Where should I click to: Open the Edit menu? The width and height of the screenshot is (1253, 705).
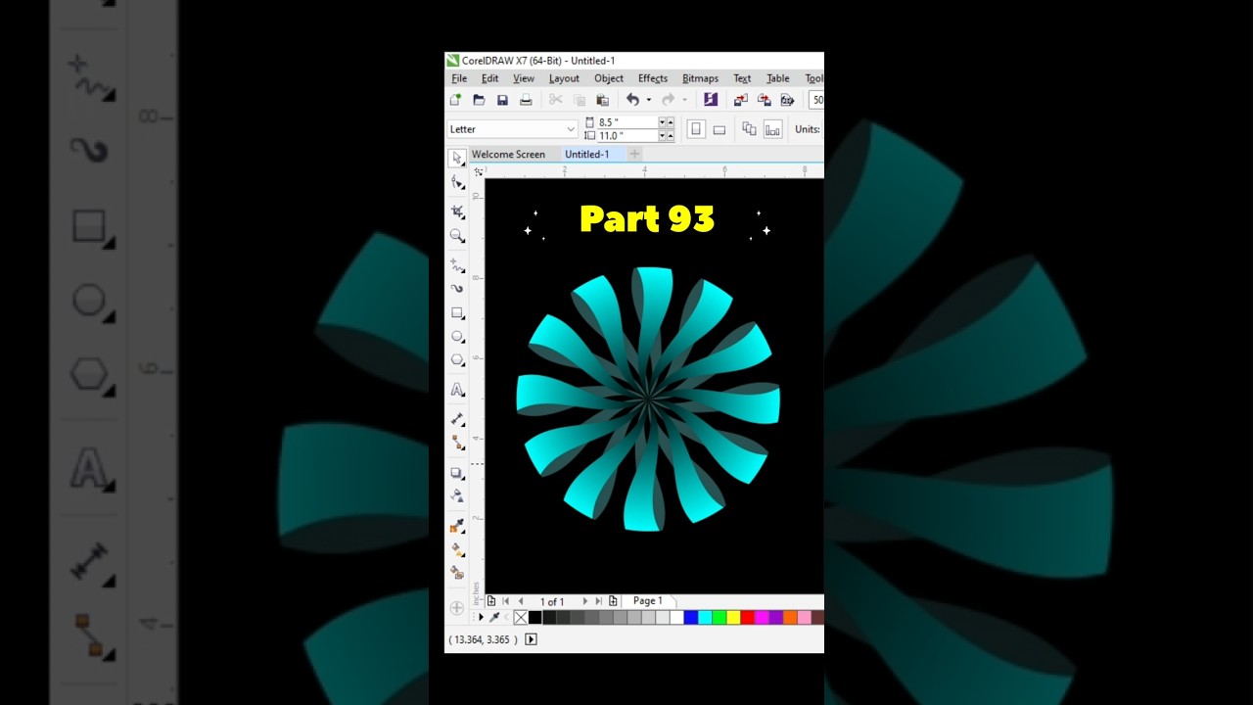click(489, 78)
